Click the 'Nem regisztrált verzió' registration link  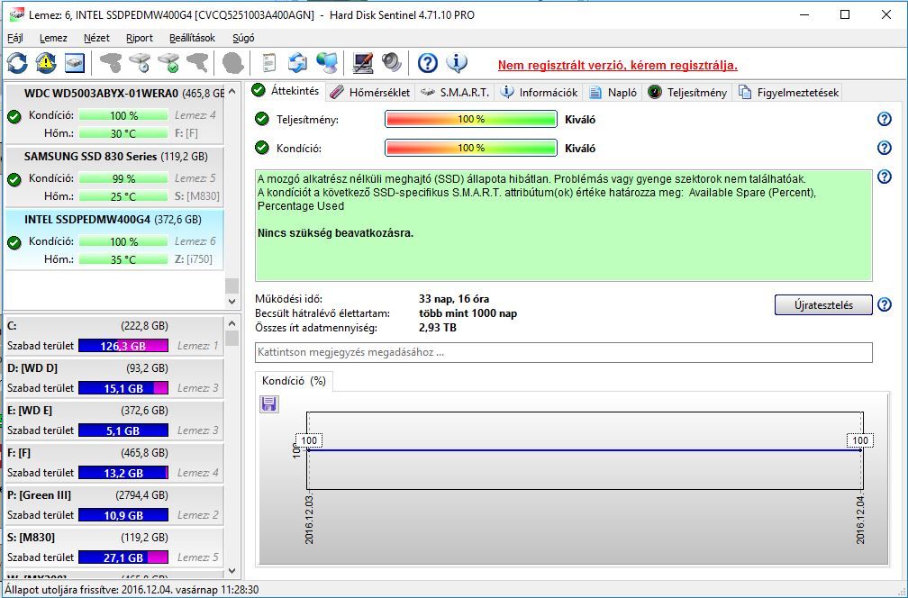click(x=617, y=65)
